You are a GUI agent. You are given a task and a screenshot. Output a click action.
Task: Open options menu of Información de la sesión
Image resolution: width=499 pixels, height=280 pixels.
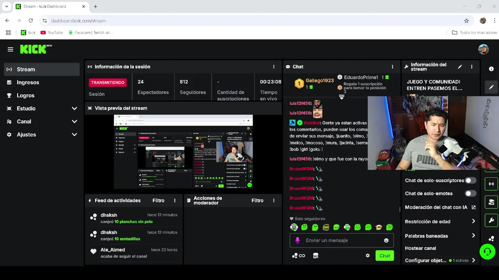[274, 66]
